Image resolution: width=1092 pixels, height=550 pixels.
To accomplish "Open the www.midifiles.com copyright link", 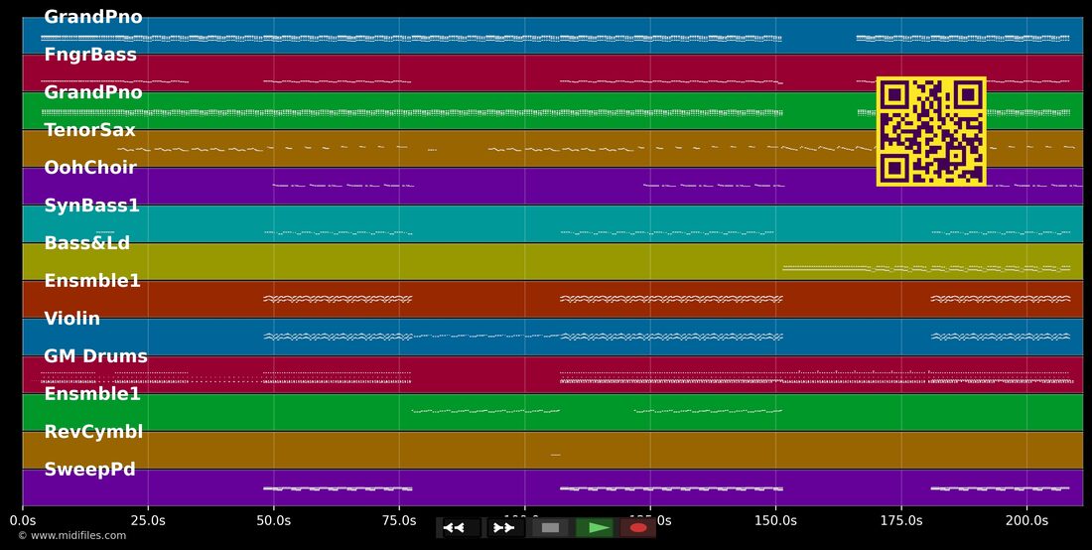I will pos(71,535).
